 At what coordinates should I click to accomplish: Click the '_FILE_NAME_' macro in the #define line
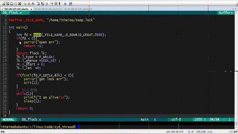coord(35,20)
